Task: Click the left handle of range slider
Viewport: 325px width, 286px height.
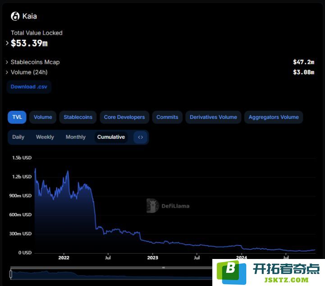Action: 11,274
